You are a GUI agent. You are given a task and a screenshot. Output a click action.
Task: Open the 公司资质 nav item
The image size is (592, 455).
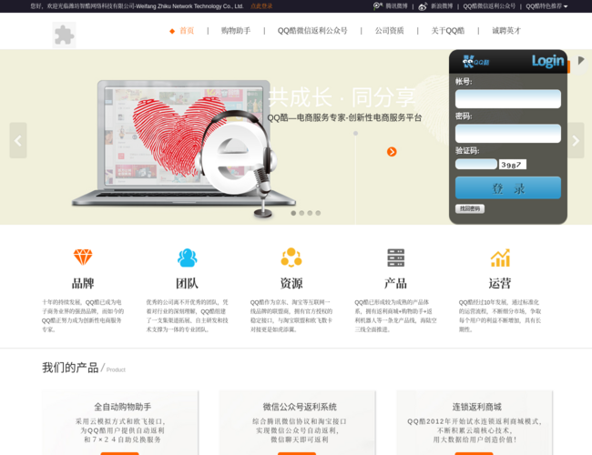coord(389,31)
